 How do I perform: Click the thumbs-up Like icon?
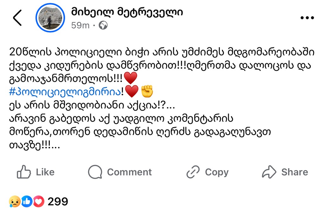click(x=24, y=172)
